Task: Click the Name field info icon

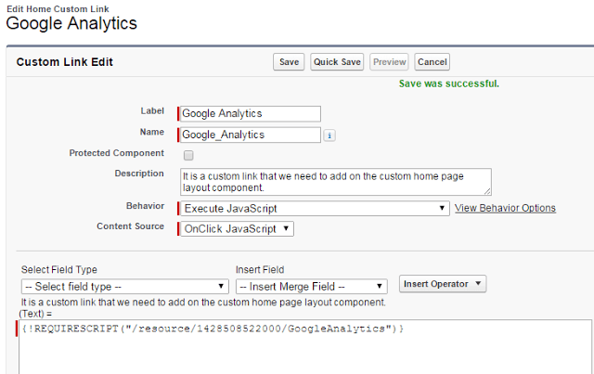Action: [329, 135]
